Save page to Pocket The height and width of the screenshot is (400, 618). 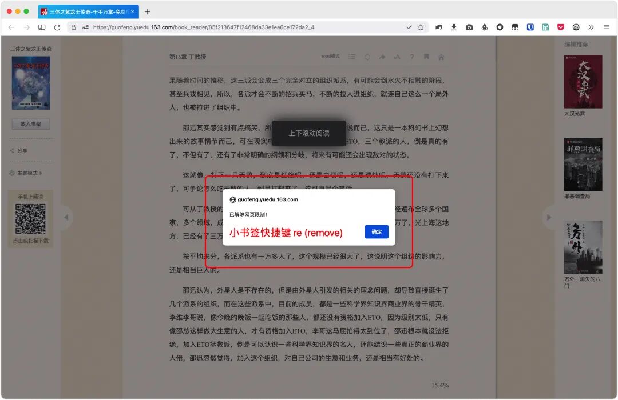(x=561, y=27)
